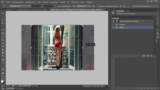
Task: Click the Straighten tool icon
Action: tap(59, 6)
